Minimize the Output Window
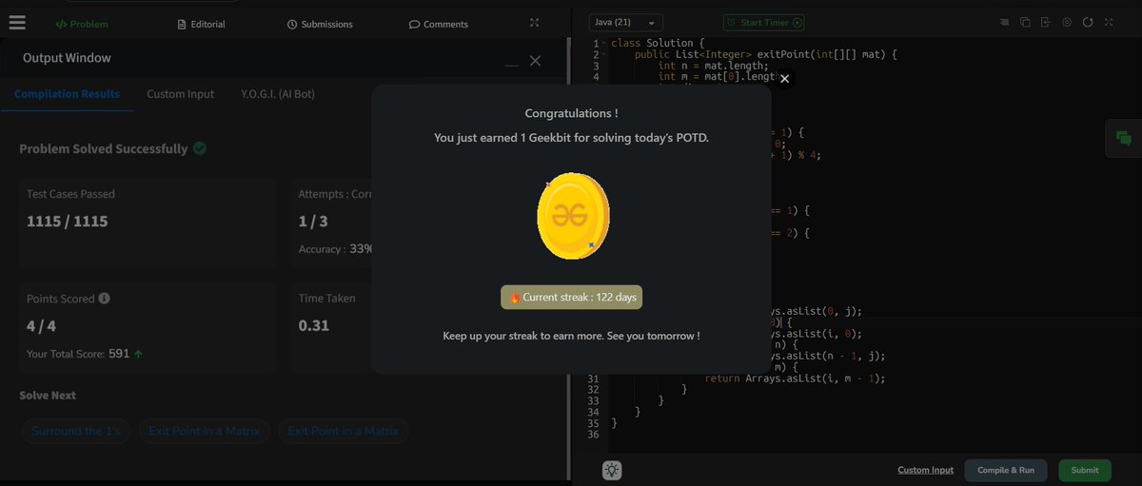Image resolution: width=1142 pixels, height=486 pixels. point(512,63)
